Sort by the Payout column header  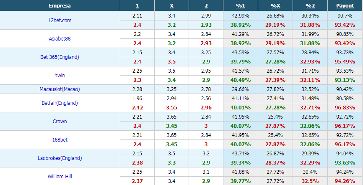[345, 6]
